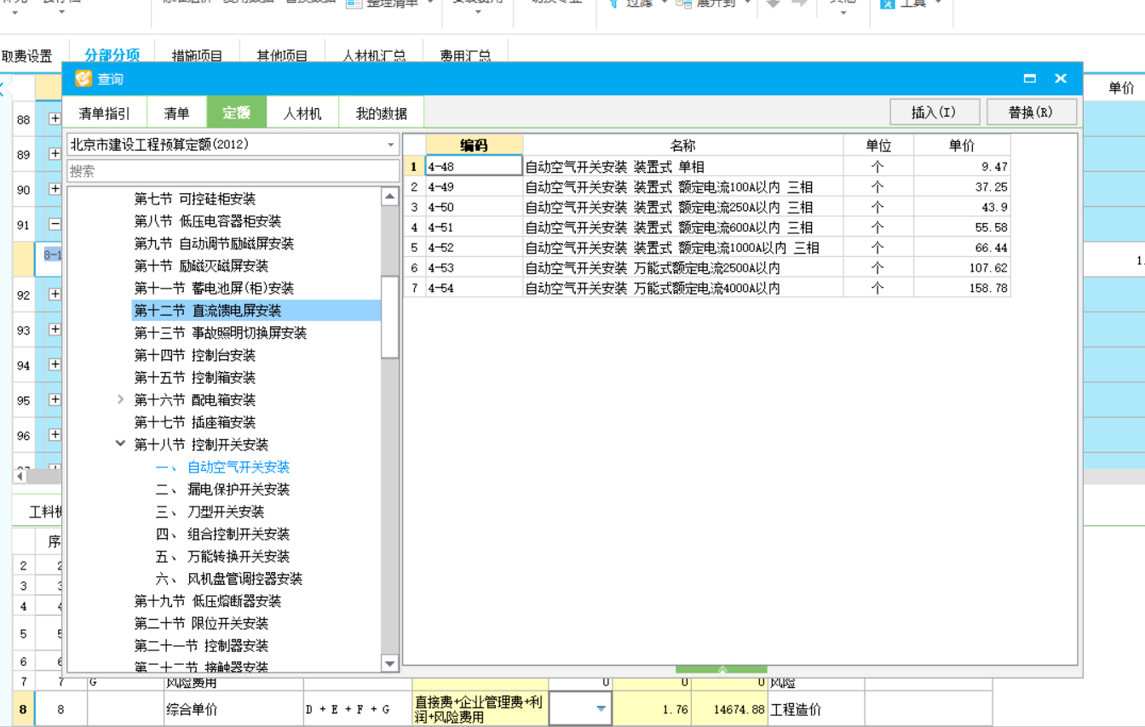
Task: Switch to 取费设置 tab in main window
Action: (x=28, y=56)
